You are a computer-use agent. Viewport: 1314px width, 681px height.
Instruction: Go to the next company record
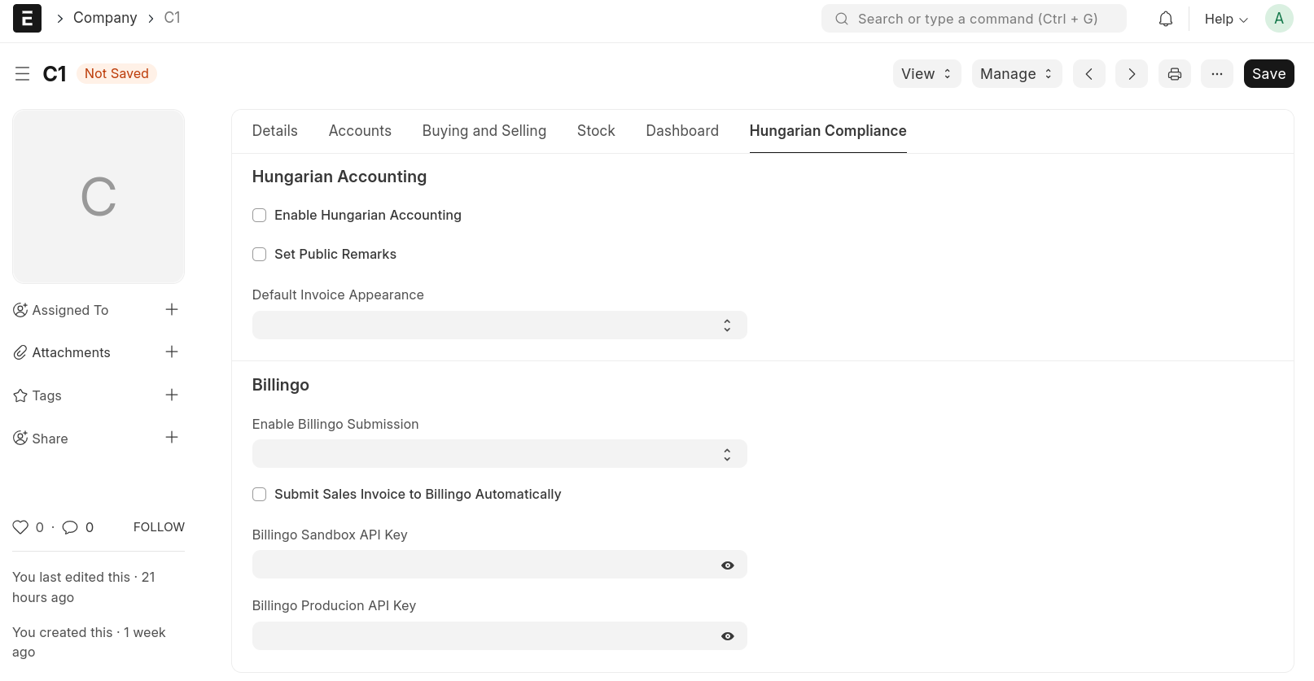[x=1131, y=74]
